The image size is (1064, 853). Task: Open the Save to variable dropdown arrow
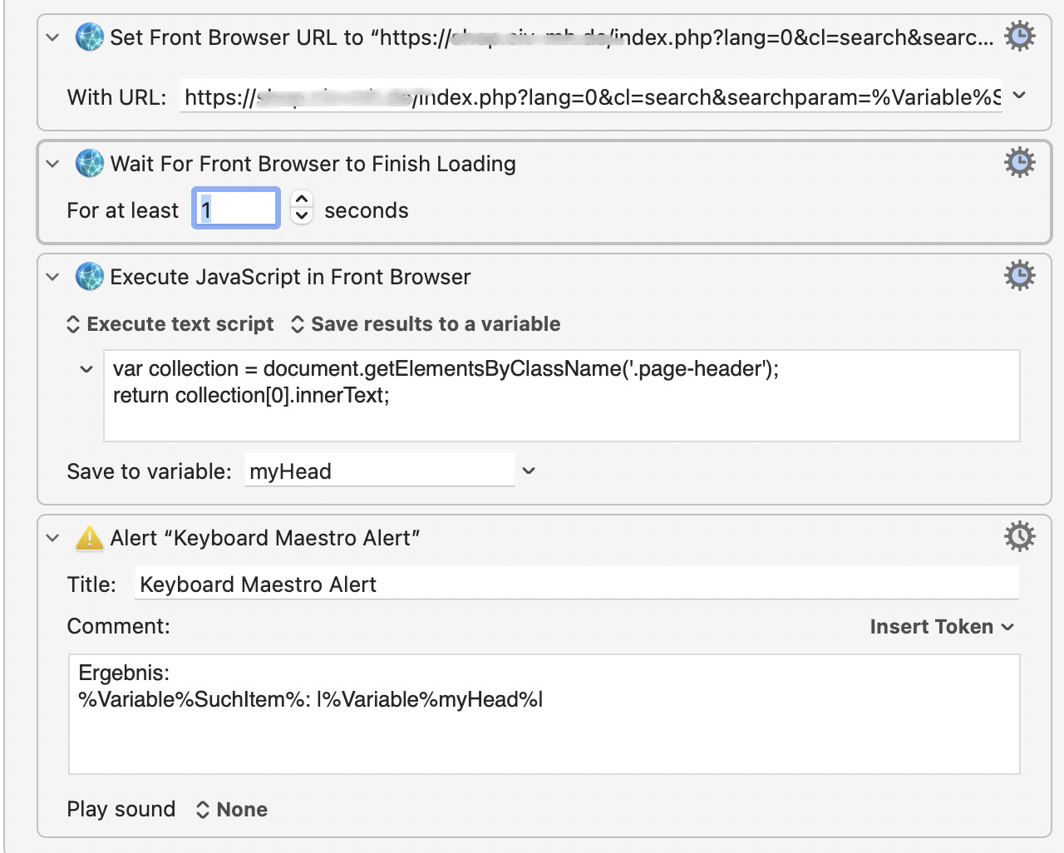tap(529, 471)
